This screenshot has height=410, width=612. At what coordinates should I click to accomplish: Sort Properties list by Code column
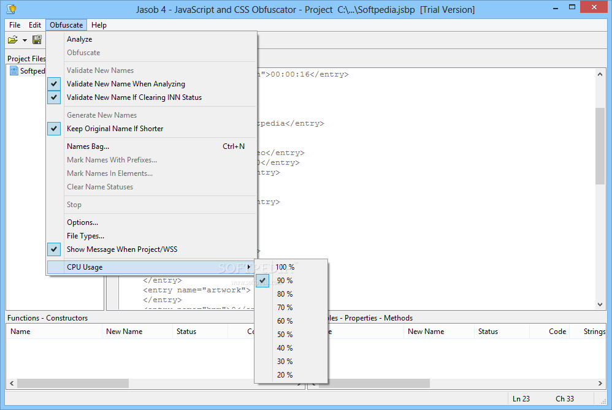[549, 331]
